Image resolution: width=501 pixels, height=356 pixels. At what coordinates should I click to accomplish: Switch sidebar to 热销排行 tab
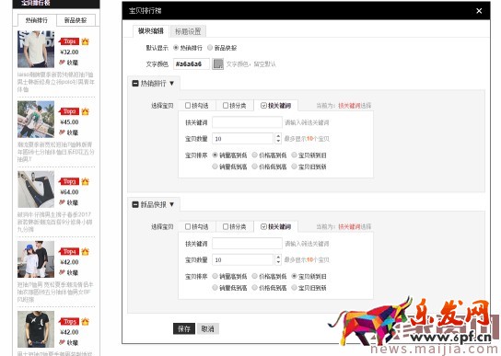coord(37,20)
